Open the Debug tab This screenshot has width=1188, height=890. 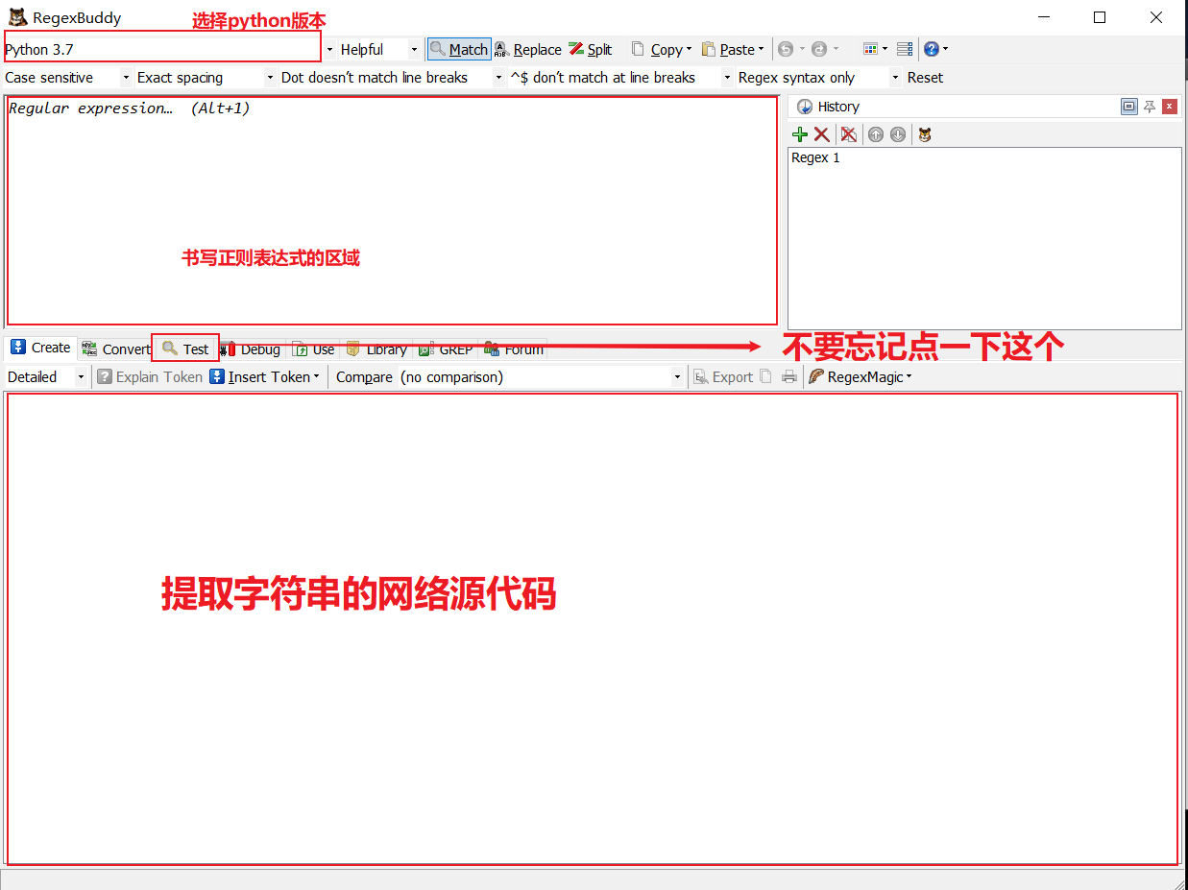(x=251, y=349)
